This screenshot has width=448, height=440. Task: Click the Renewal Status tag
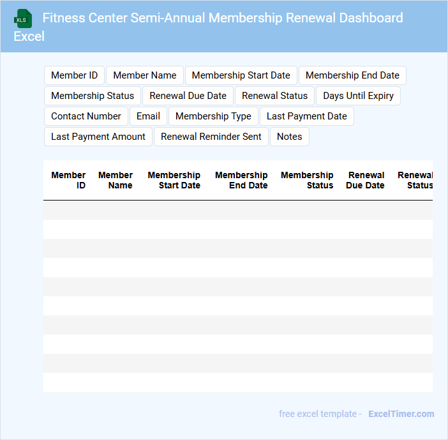[274, 96]
